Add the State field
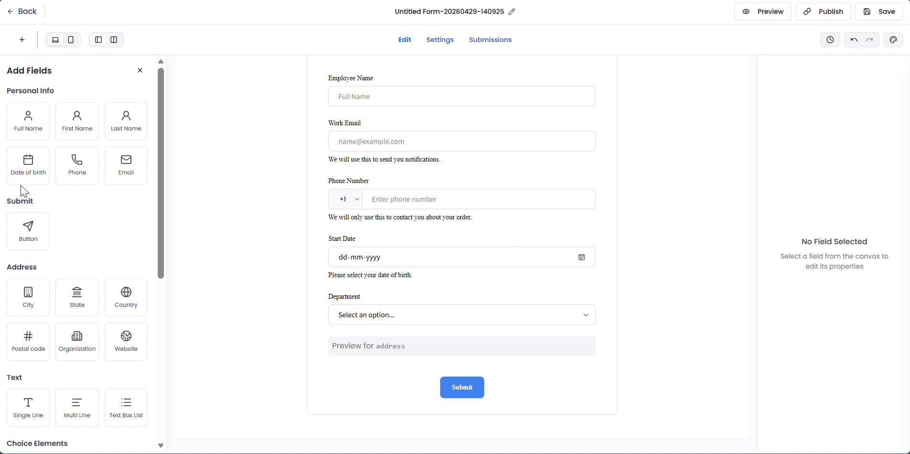 (77, 298)
